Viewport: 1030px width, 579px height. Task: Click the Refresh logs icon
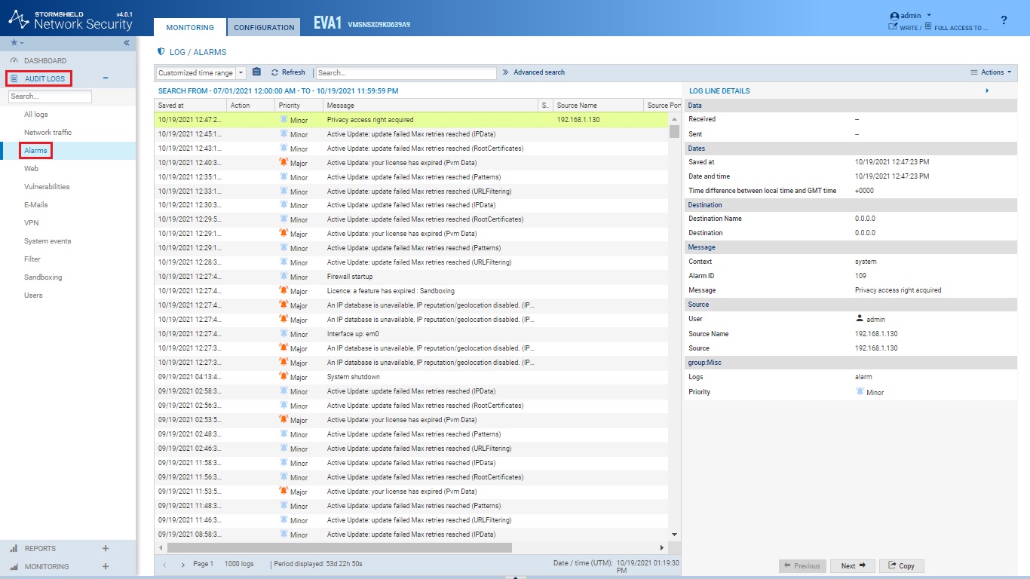[x=275, y=73]
